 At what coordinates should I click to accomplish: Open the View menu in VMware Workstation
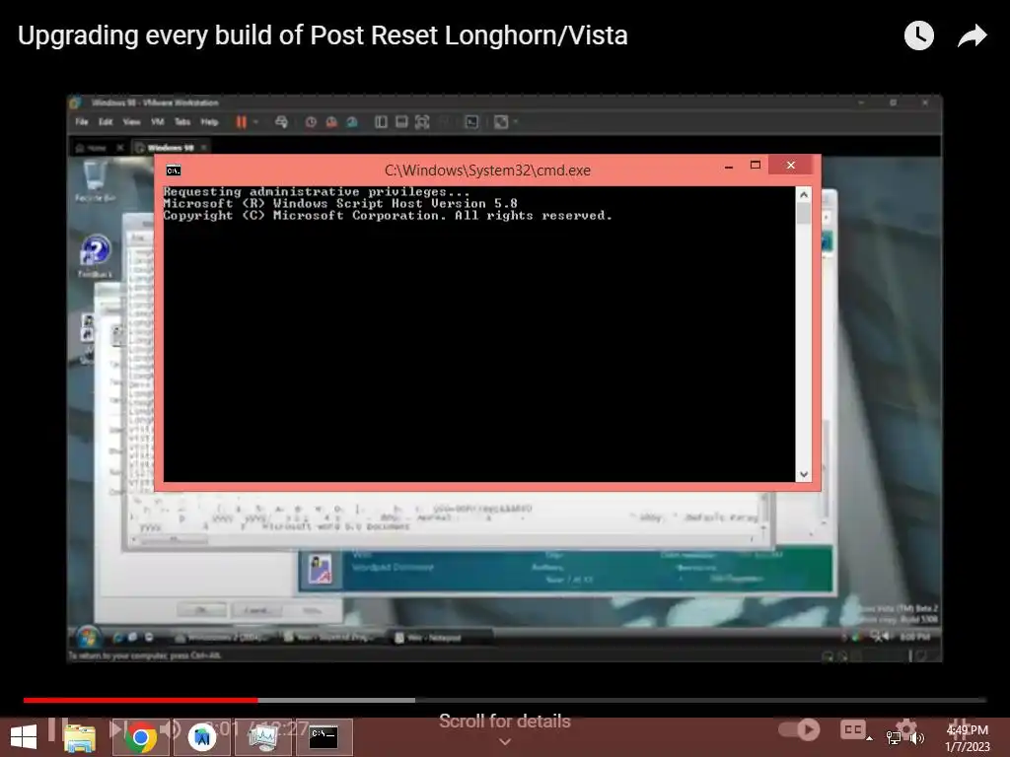(x=131, y=121)
